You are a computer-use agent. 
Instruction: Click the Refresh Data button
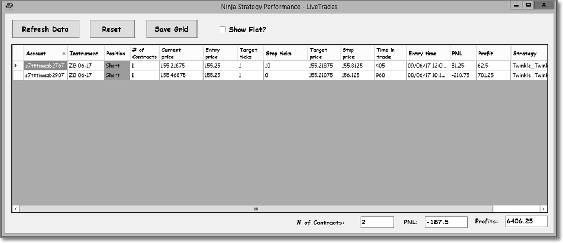(x=45, y=29)
